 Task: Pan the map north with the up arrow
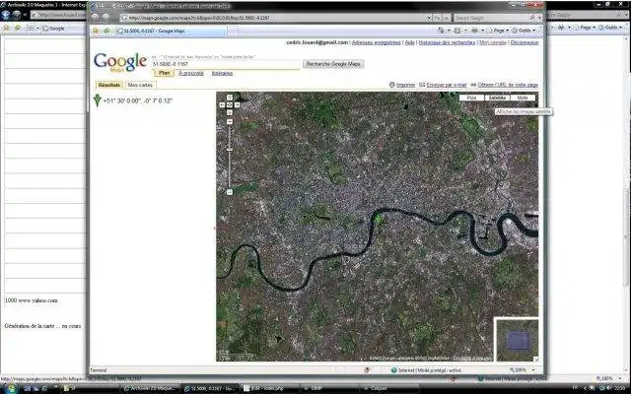click(x=230, y=98)
